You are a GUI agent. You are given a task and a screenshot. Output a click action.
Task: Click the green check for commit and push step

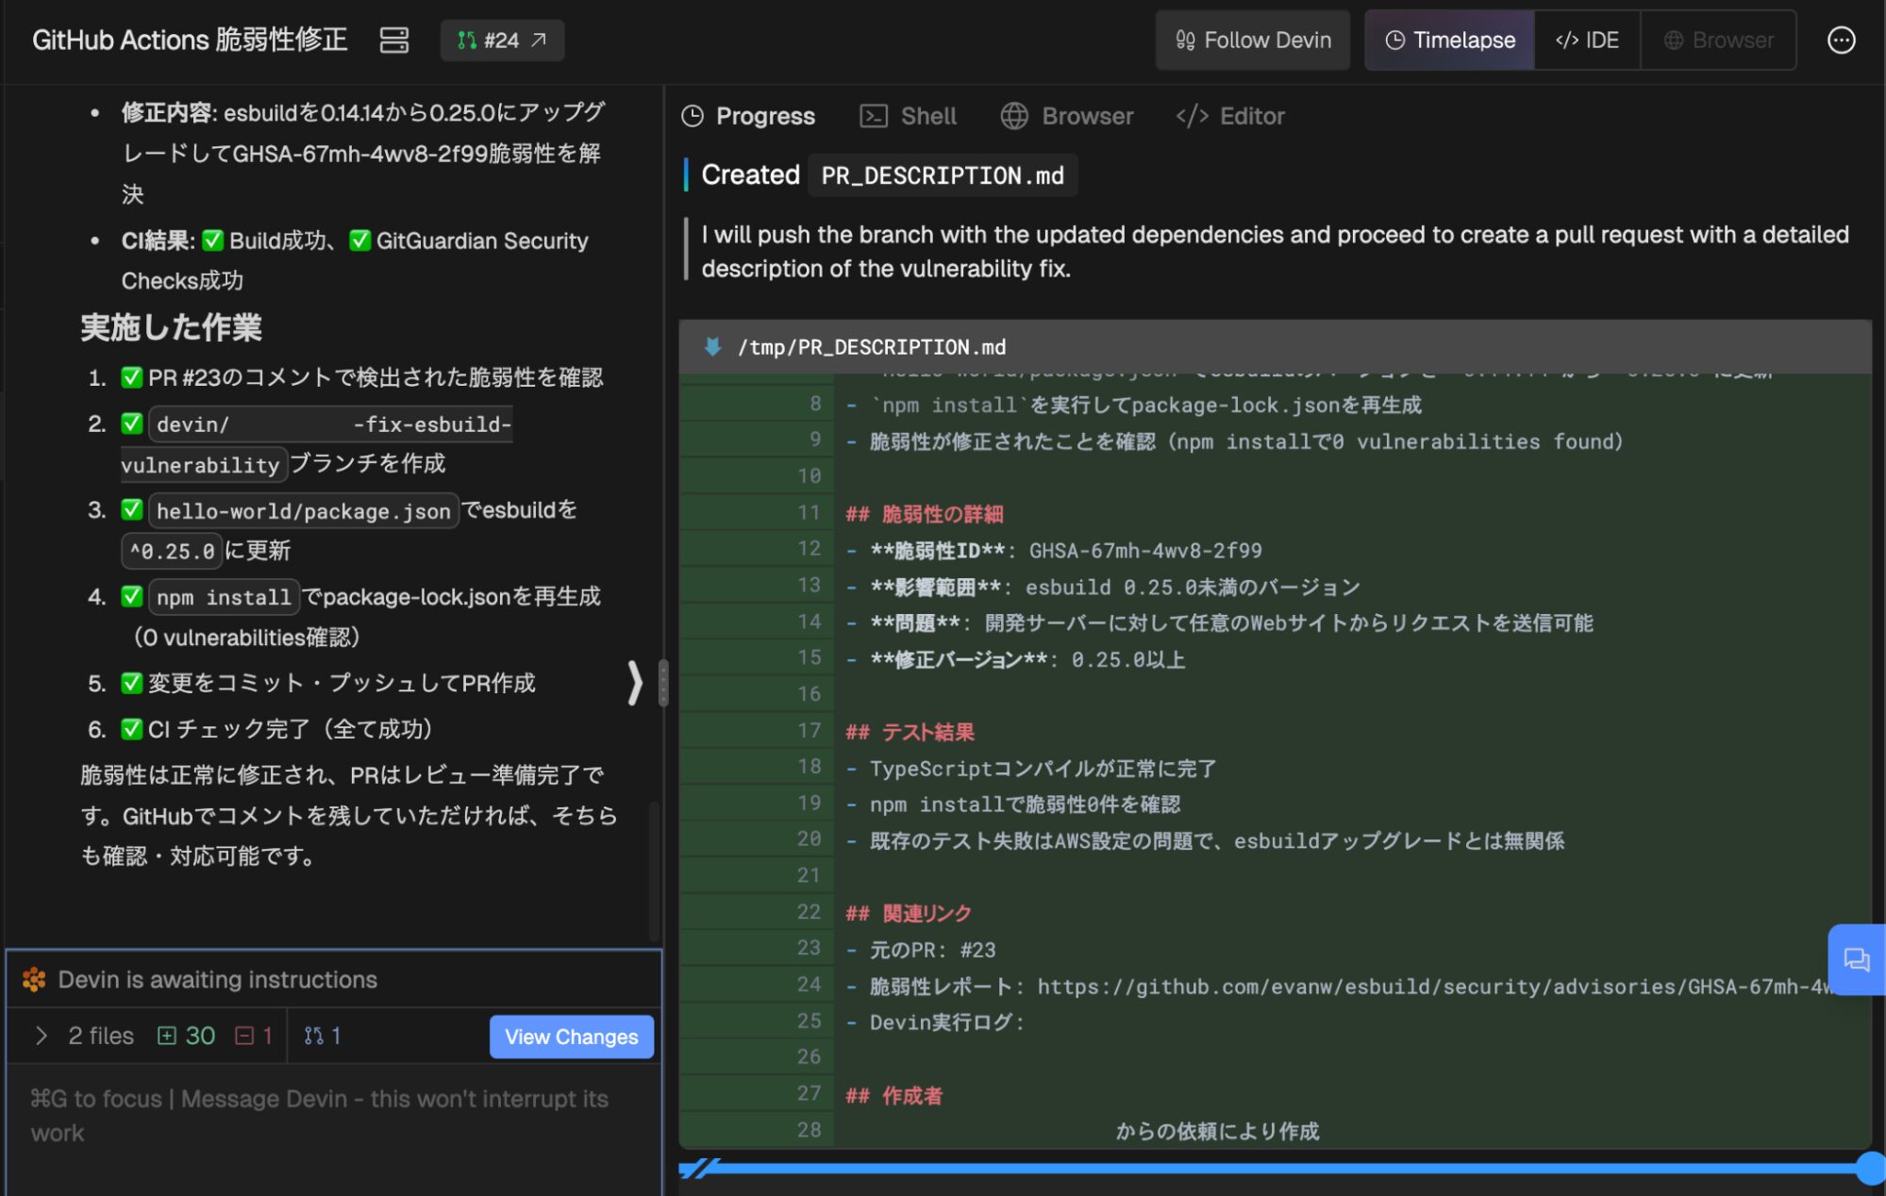132,683
